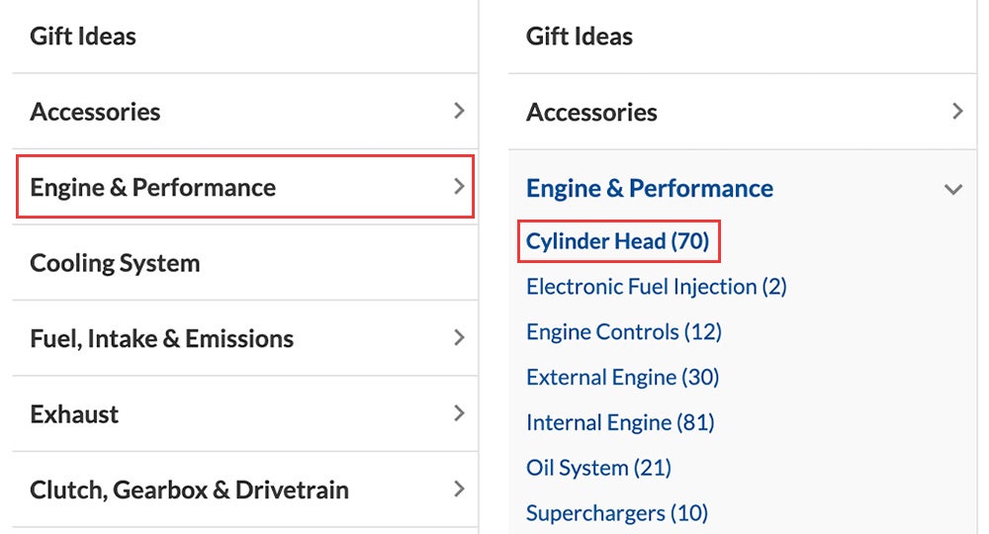Screen dimensions: 989x534
Task: Open the Engine Controls (12) link
Action: coord(624,331)
